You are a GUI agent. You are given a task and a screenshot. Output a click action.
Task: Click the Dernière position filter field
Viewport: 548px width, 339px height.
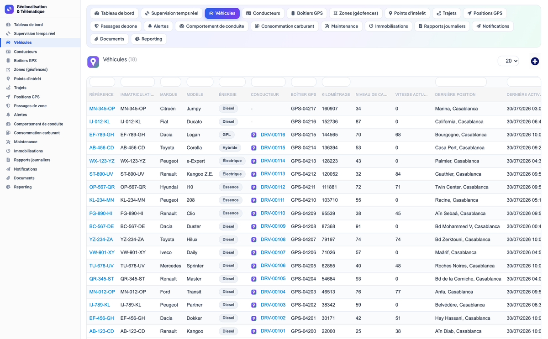pos(461,82)
